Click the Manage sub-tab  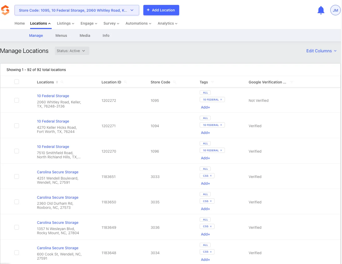[36, 35]
